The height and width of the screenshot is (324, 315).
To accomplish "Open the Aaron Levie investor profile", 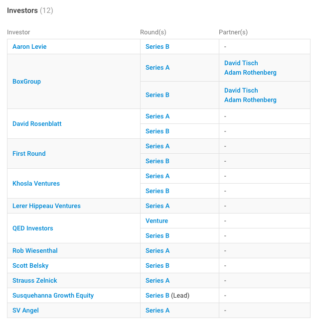I will pyautogui.click(x=29, y=47).
